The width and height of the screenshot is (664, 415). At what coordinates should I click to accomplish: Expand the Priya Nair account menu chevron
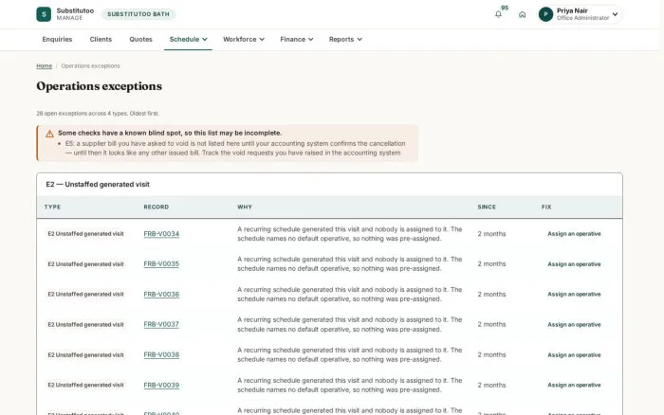point(615,14)
